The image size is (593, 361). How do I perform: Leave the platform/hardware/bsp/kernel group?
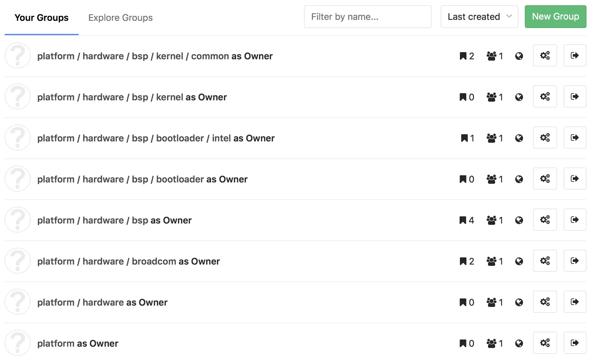click(575, 96)
